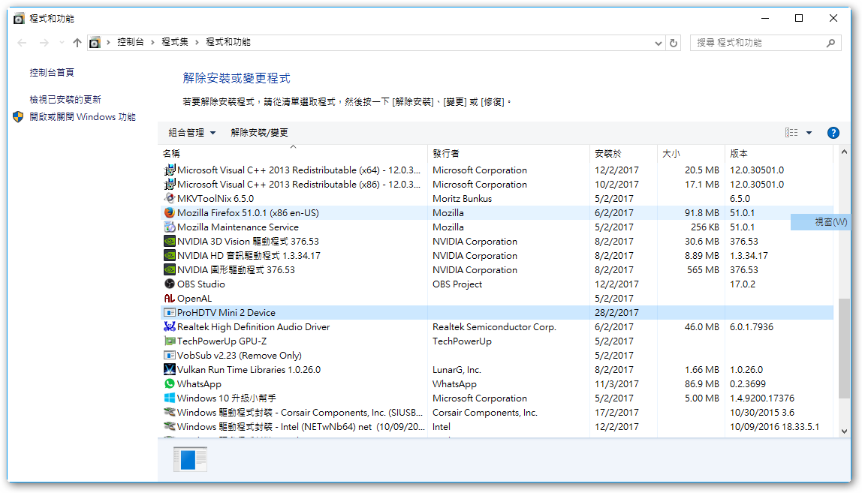862x493 pixels.
Task: Click the refresh button in address bar
Action: 674,43
